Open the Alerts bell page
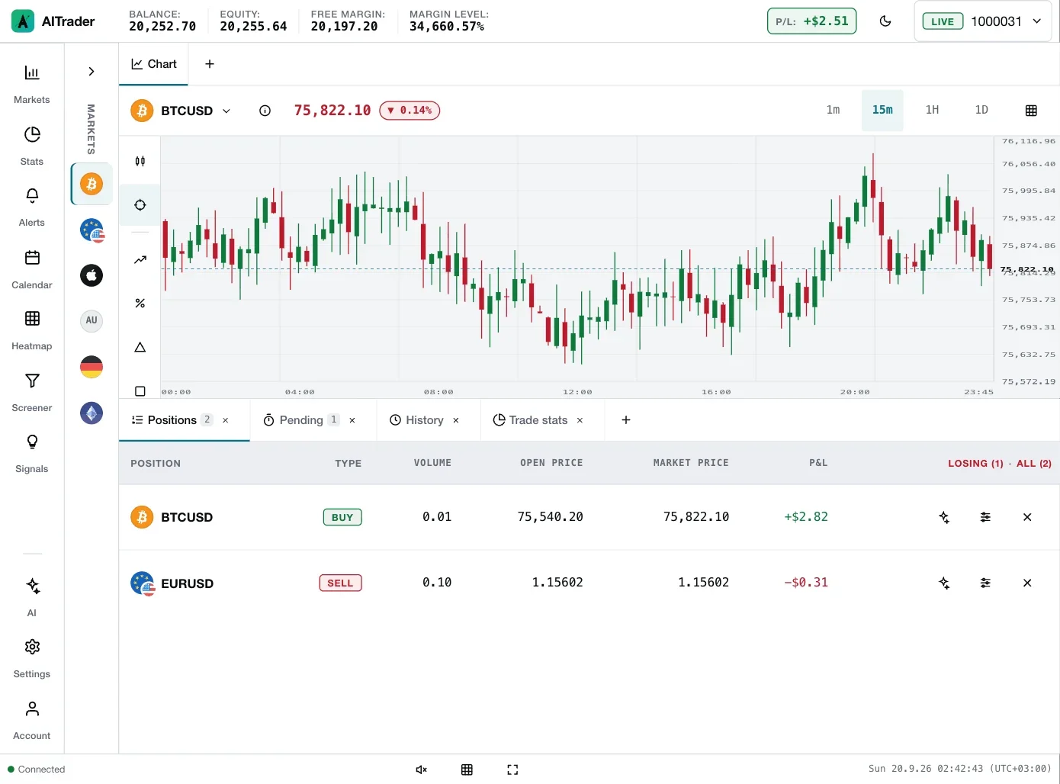 pos(32,207)
